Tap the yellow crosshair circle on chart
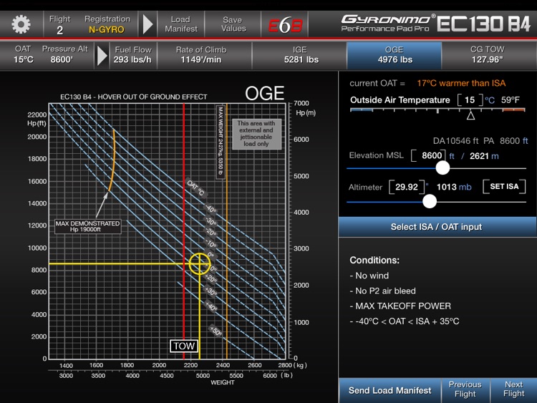The width and height of the screenshot is (537, 403). pyautogui.click(x=200, y=264)
